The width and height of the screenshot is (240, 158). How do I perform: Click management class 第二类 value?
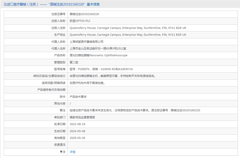(x=74, y=62)
